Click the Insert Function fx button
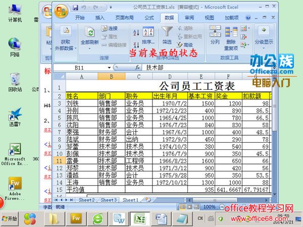This screenshot has height=227, width=303. [x=137, y=68]
